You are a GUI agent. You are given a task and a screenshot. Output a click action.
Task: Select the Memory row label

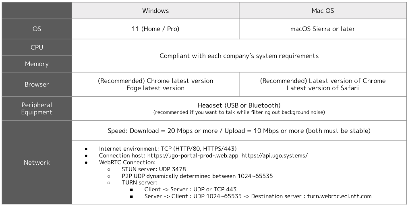click(x=37, y=64)
